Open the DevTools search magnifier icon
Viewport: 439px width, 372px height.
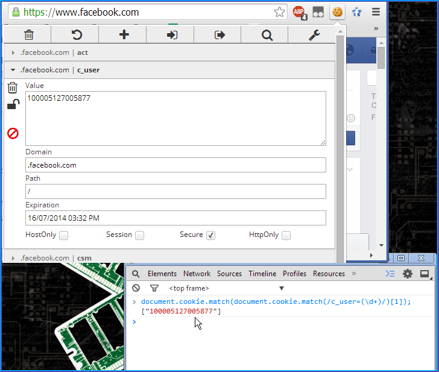[136, 274]
